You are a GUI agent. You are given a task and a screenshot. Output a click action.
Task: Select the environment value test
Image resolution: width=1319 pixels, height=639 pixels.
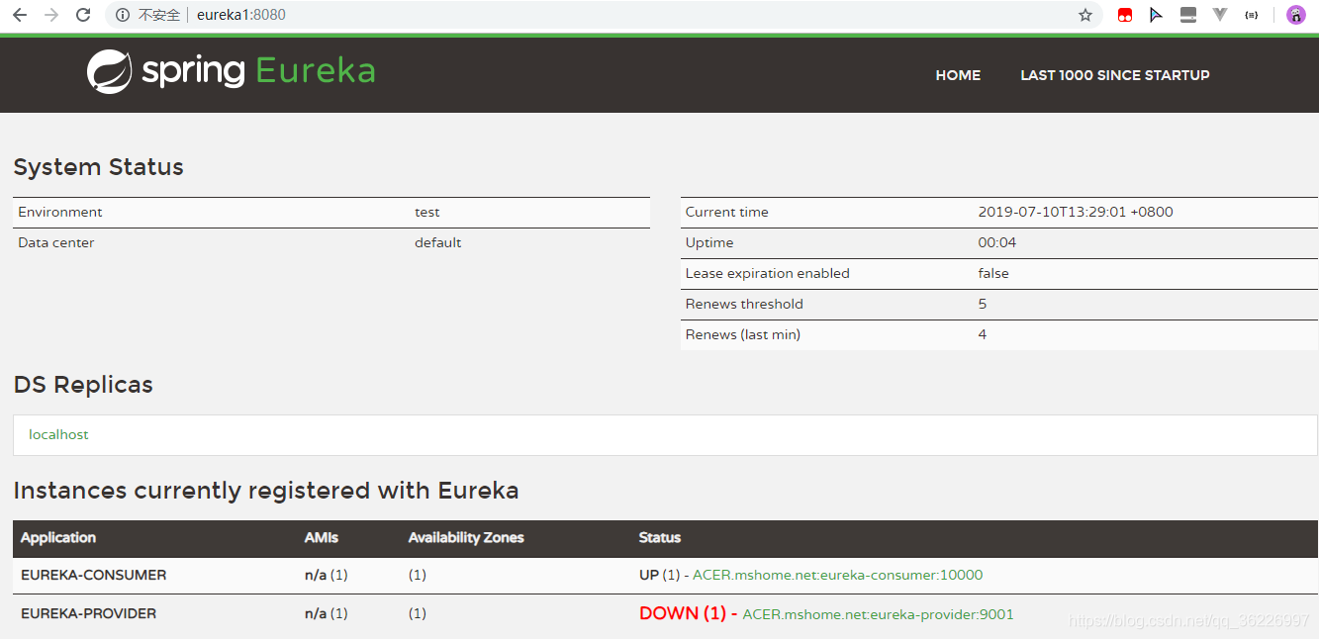(x=427, y=212)
